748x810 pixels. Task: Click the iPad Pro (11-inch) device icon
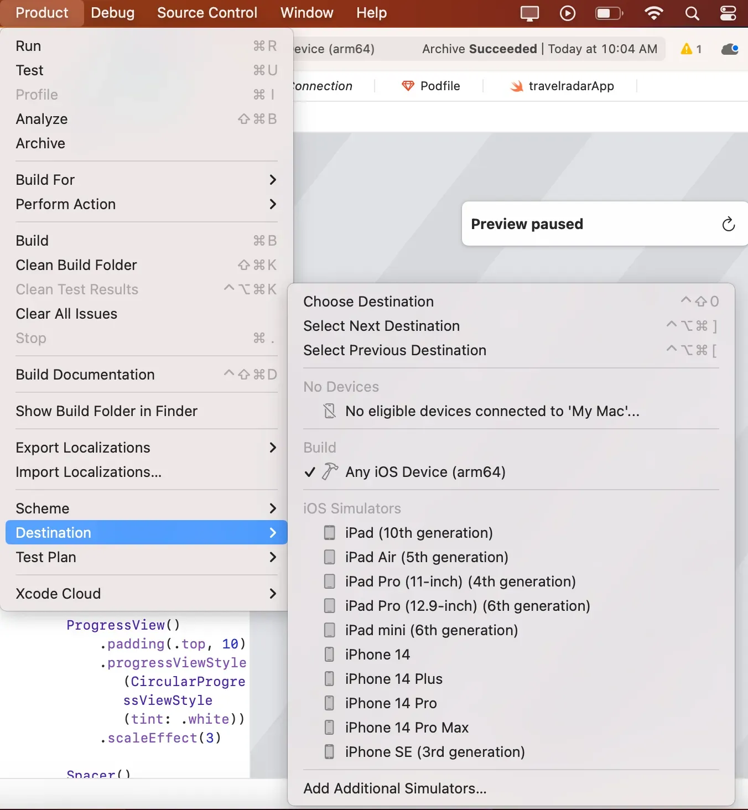click(329, 581)
